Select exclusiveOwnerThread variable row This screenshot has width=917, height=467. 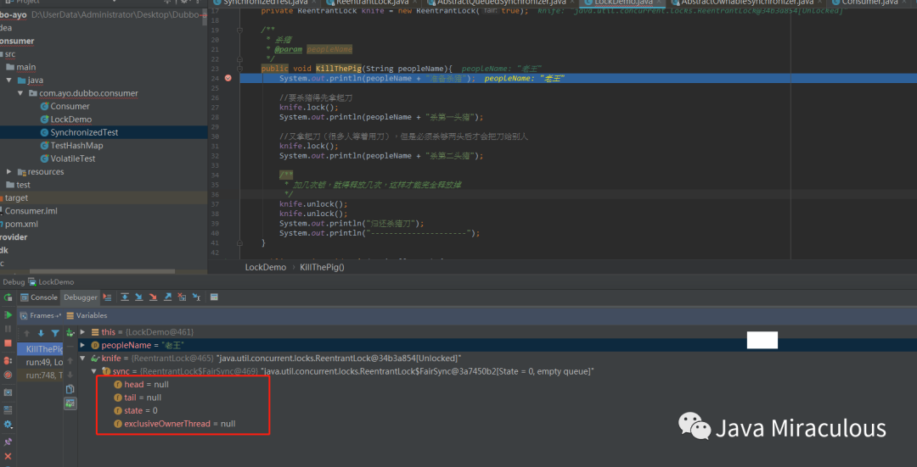[174, 424]
